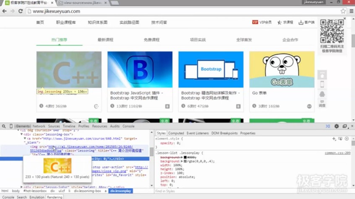Close the floating QR code panel
The width and height of the screenshot is (355, 199).
click(x=345, y=18)
